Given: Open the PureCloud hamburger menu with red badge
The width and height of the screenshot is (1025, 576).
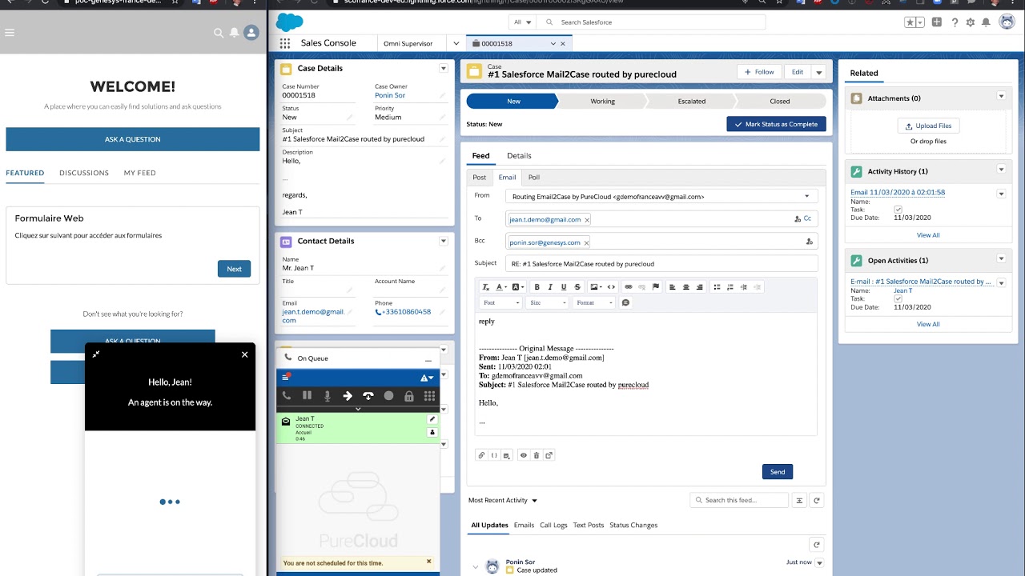Looking at the screenshot, I should [x=285, y=377].
